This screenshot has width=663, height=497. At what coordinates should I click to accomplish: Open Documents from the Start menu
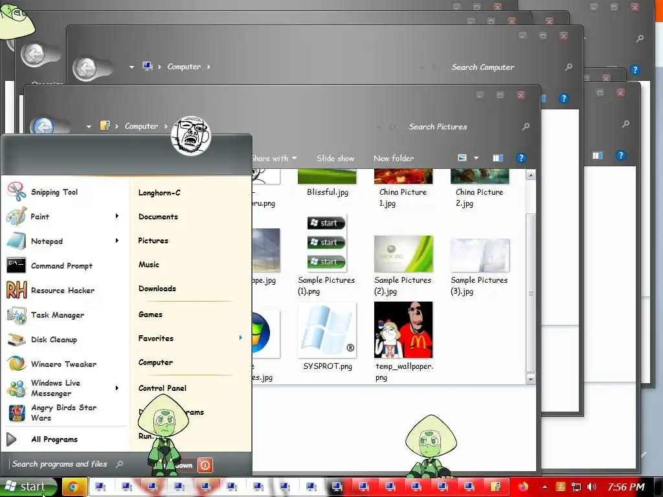[158, 217]
